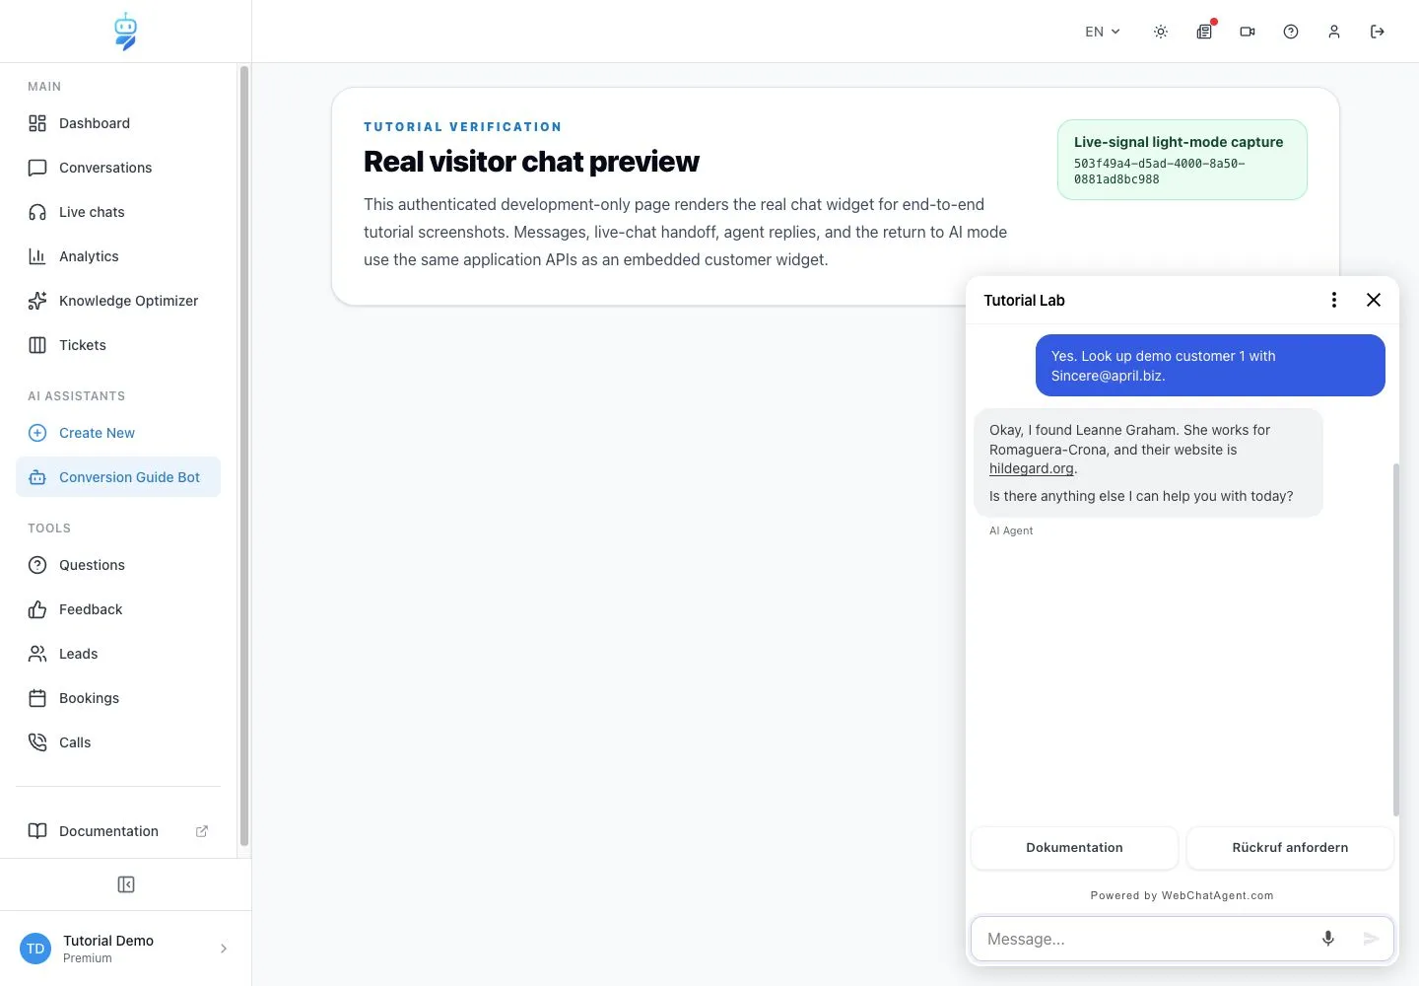Viewport: 1419px width, 986px height.
Task: Open Feedback under Tools
Action: pos(118,609)
